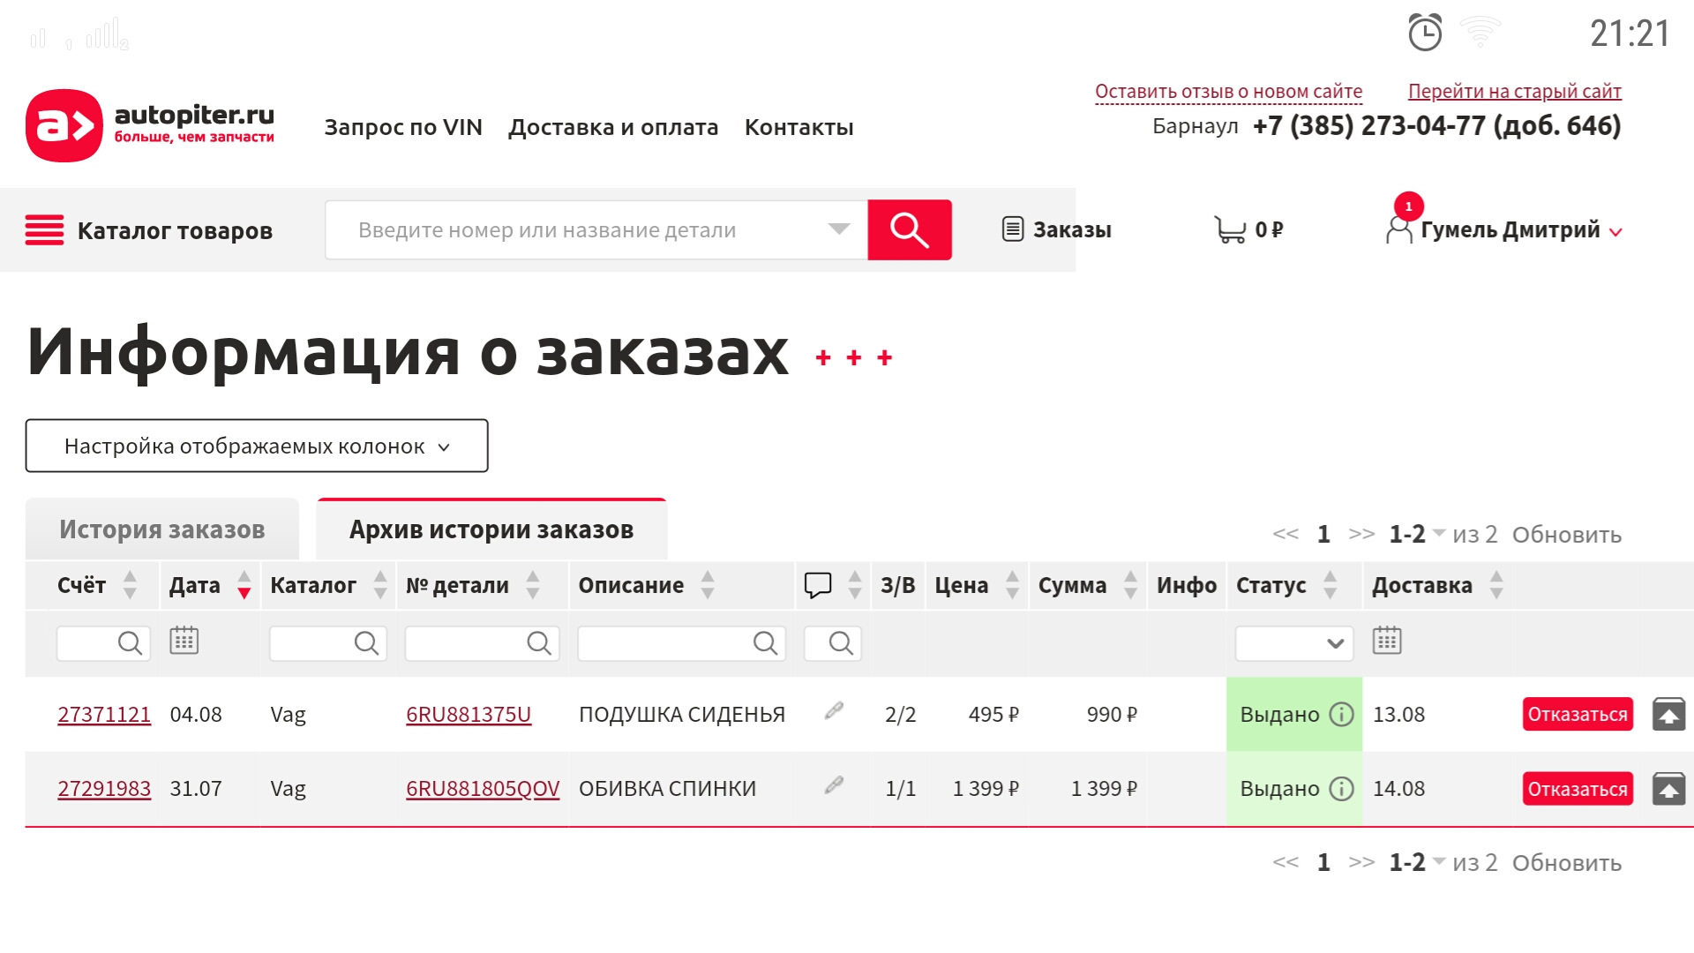Expand Настройка отображаемых колонок dropdown
The image size is (1694, 953).
(x=257, y=446)
